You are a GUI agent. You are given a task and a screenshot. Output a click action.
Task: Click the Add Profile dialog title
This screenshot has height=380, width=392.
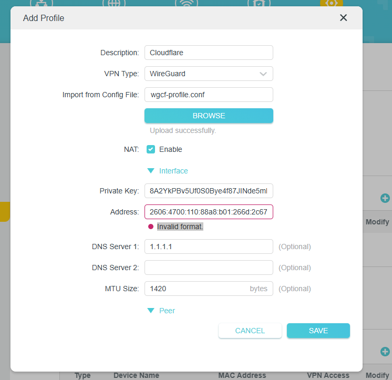[x=44, y=18]
